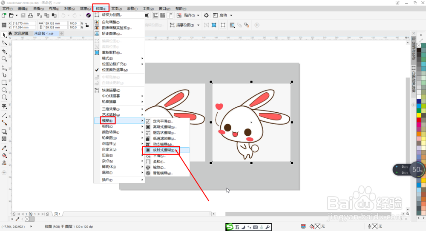
Task: Click the blue Resample bitmap icon
Action: [214, 25]
